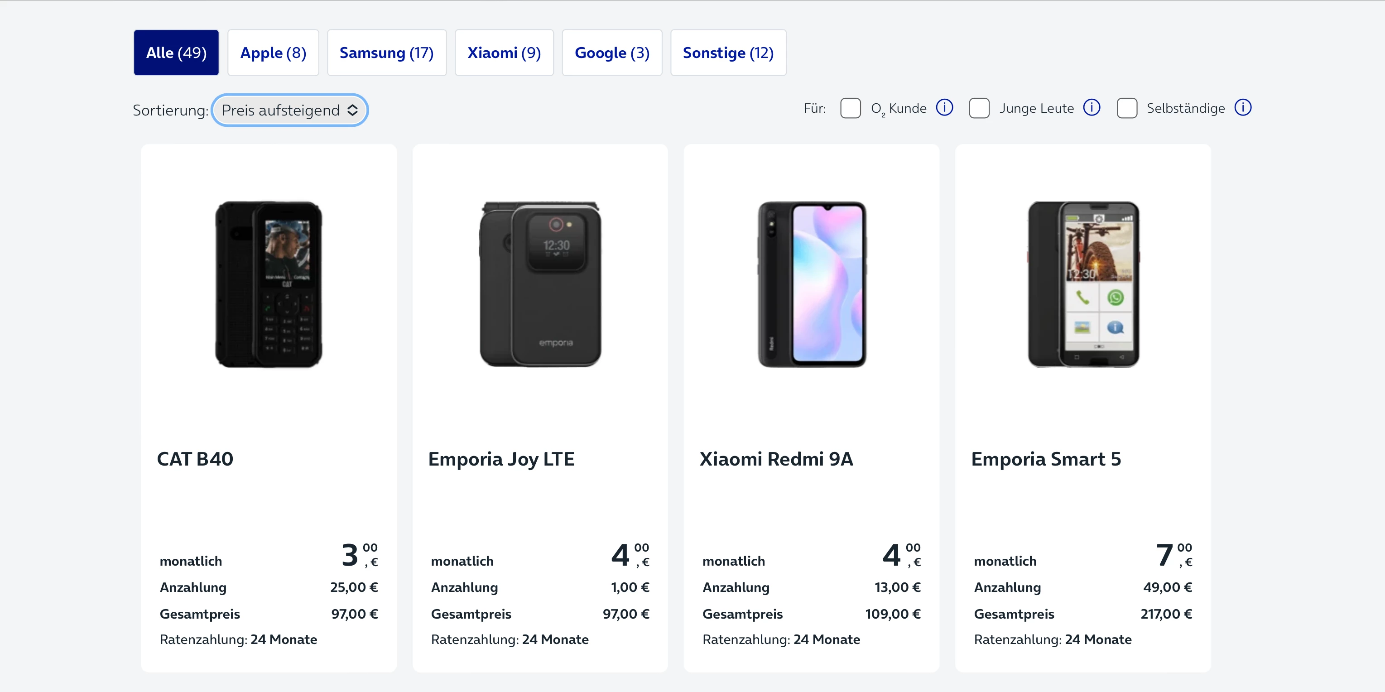Click info icon next to Junge Leute

(1092, 108)
